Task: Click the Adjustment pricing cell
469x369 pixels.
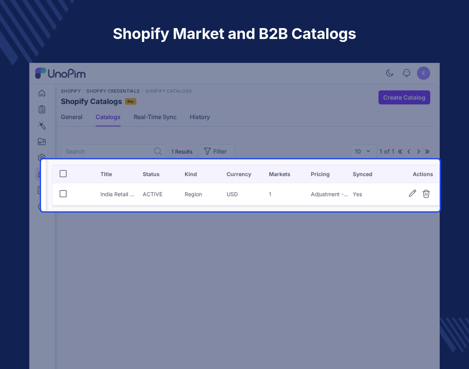Action: click(329, 195)
